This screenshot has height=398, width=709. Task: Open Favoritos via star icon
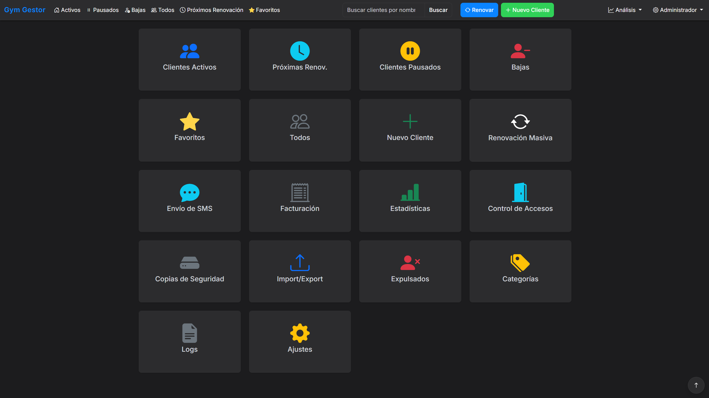189,121
